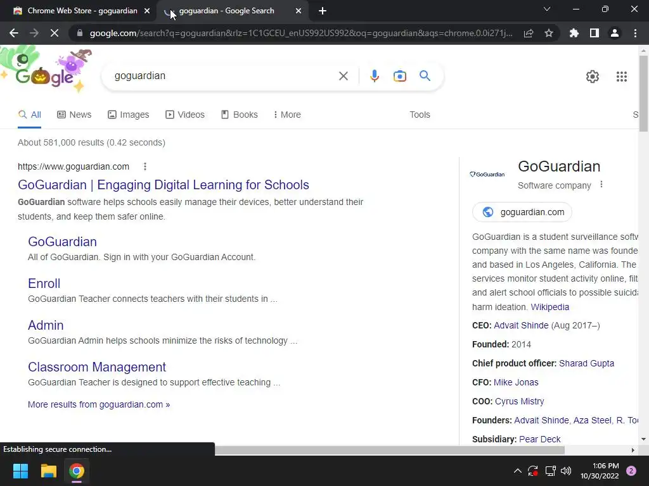Click the vertical page scrollbar thumb
This screenshot has height=486, width=649.
[643, 94]
